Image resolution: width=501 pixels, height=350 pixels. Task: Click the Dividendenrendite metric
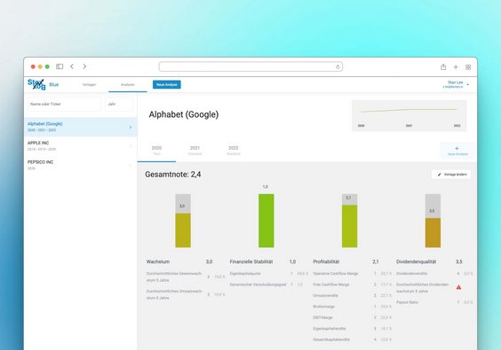[x=434, y=274]
